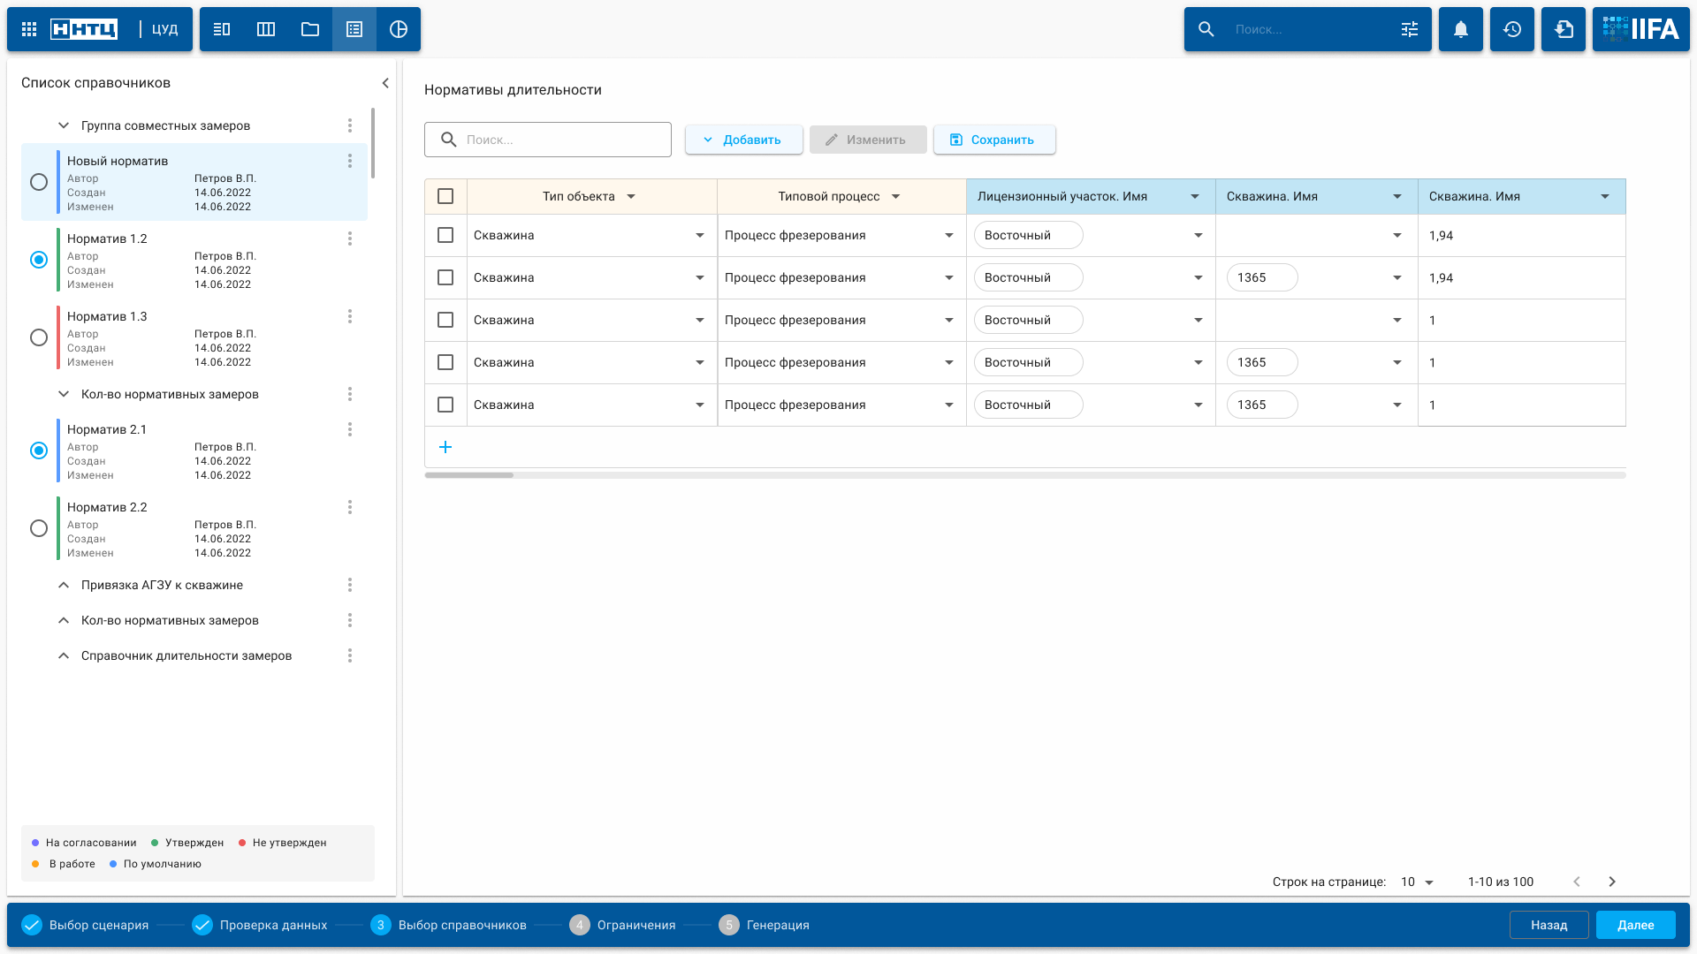Open rows per page dropdown
1697x954 pixels.
tap(1417, 882)
